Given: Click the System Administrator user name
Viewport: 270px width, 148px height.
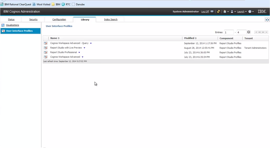Looking at the screenshot, I should point(186,11).
